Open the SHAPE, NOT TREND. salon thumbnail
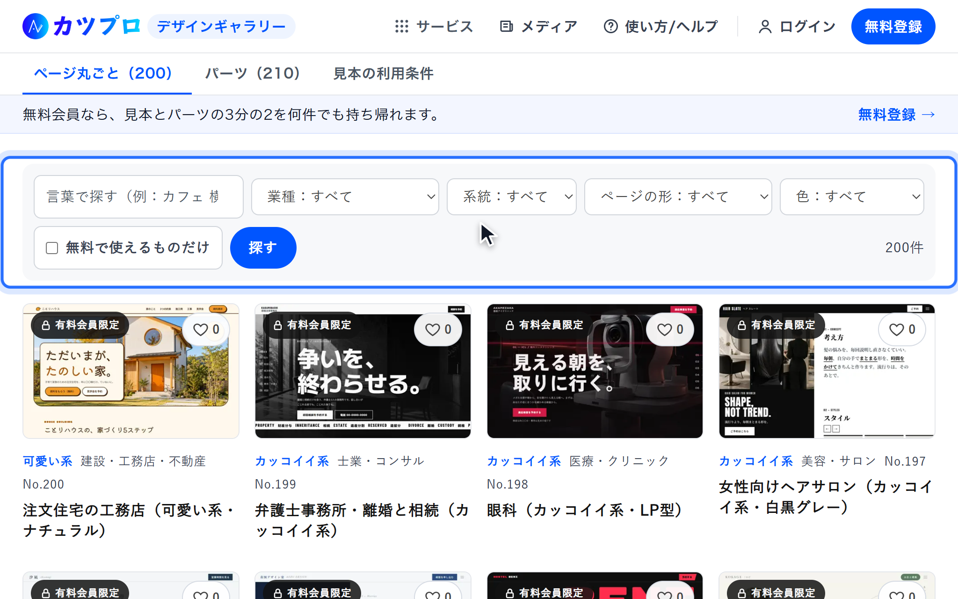 (x=827, y=371)
